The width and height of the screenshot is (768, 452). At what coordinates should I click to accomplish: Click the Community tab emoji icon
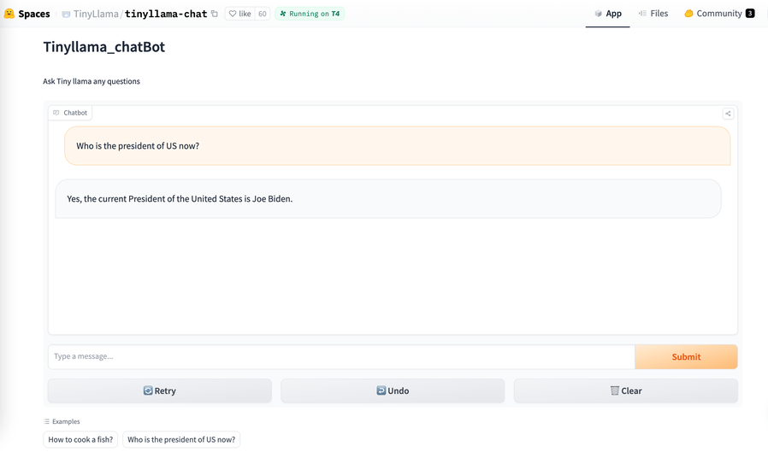[688, 13]
